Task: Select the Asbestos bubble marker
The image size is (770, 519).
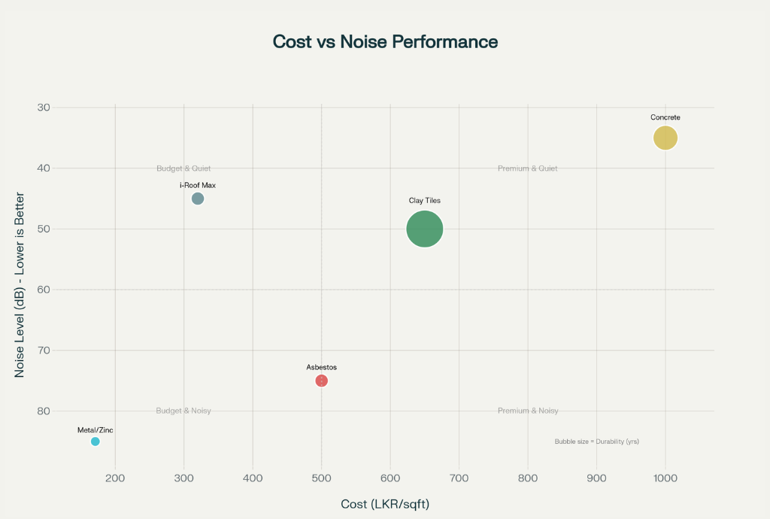Action: pos(321,381)
